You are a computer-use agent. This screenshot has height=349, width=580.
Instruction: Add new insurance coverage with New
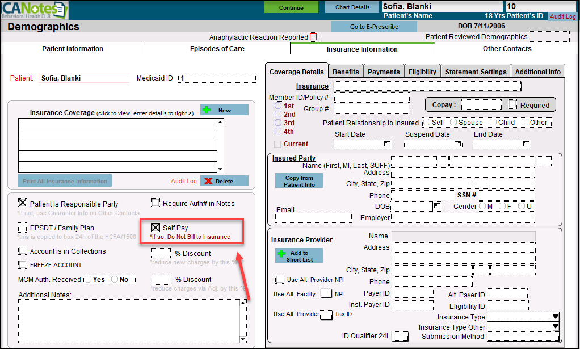224,110
